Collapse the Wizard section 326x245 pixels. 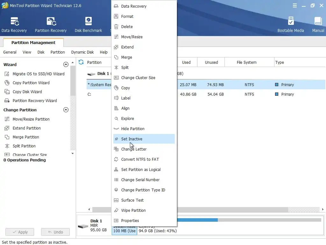click(66, 64)
